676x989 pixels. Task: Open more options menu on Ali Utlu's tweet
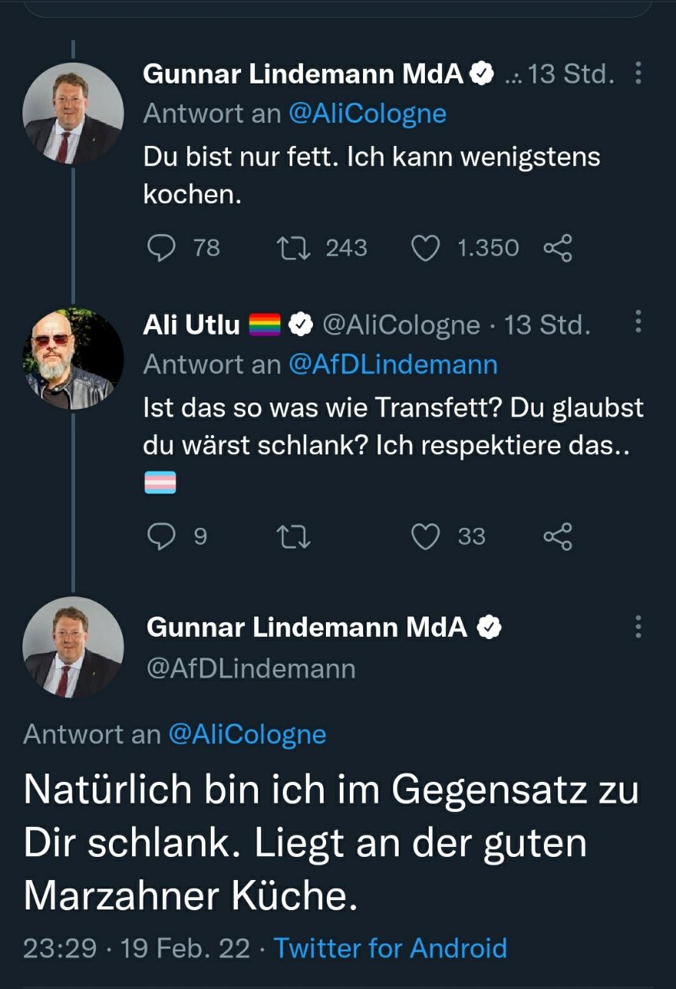point(638,321)
